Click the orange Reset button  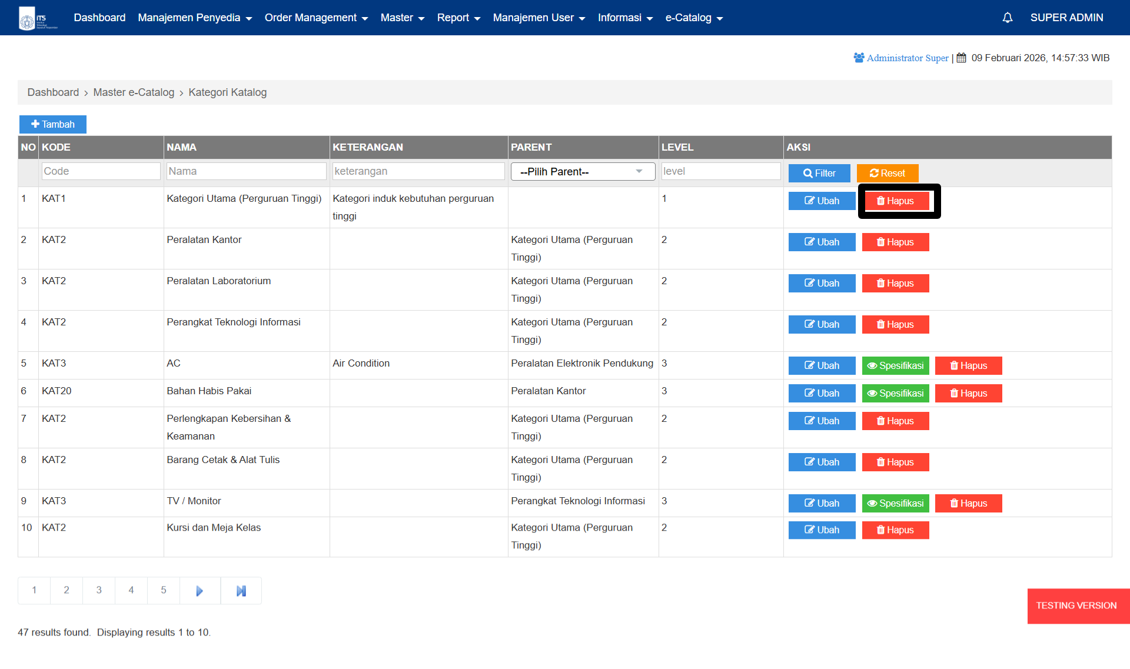pos(887,174)
